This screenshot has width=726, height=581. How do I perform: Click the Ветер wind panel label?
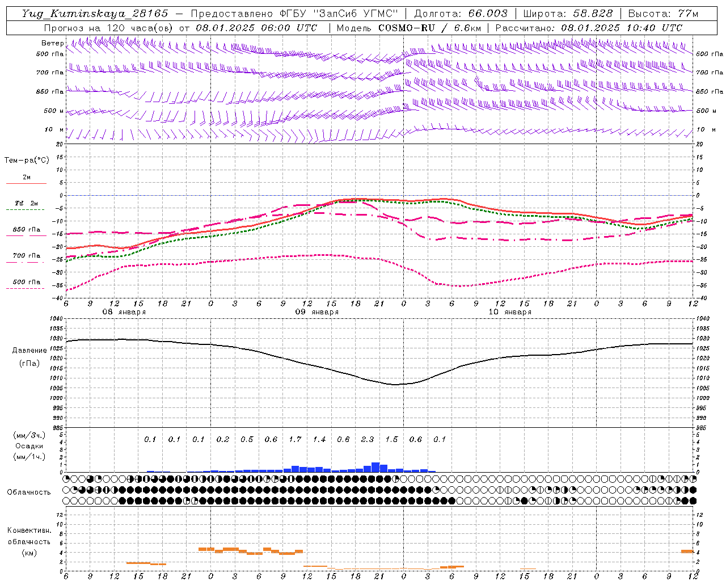pos(52,43)
